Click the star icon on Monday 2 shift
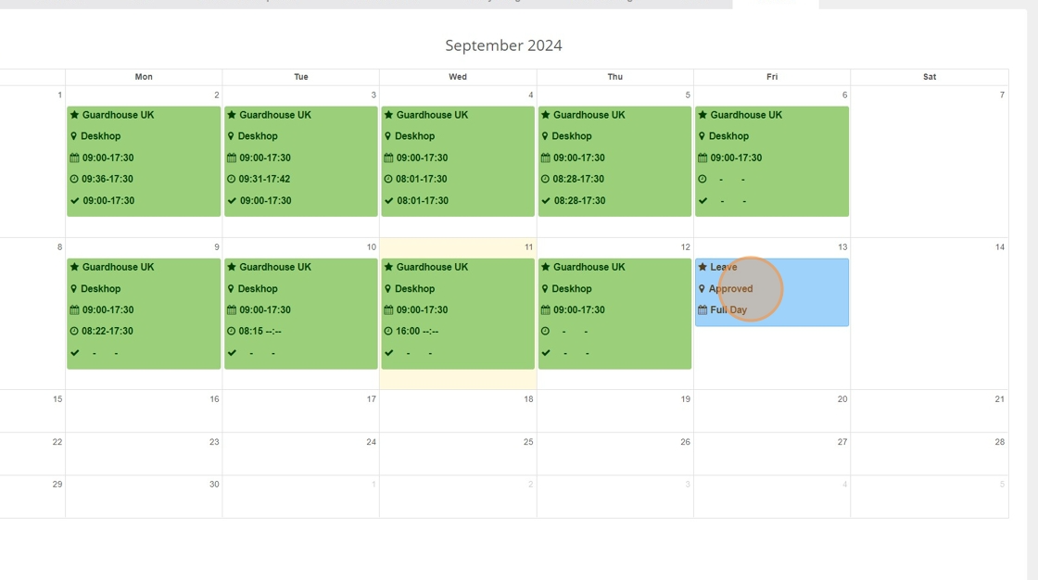 point(74,115)
